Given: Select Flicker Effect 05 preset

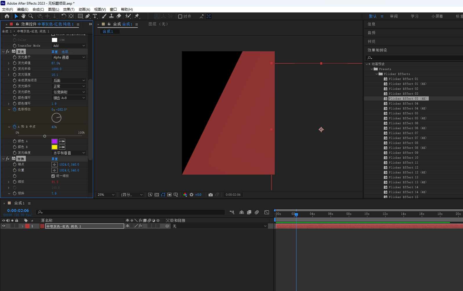Looking at the screenshot, I should [403, 114].
